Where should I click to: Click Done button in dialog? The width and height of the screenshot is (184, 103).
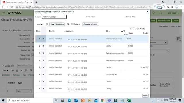(145, 96)
